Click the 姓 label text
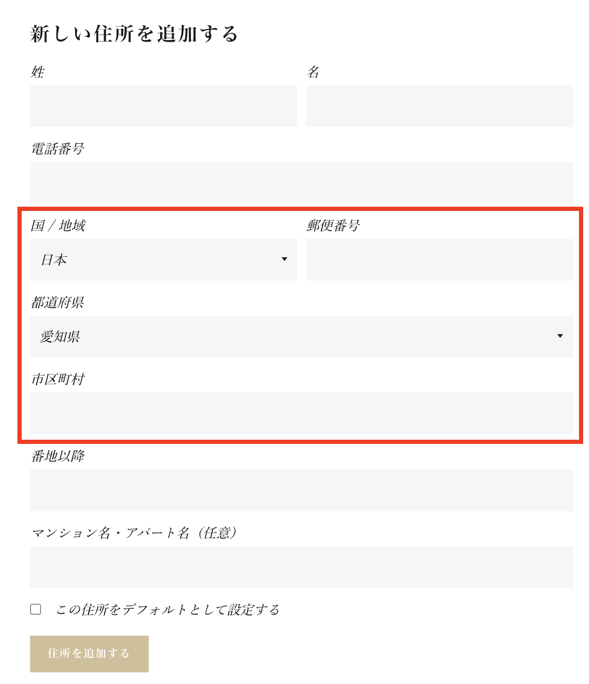589x684 pixels. [x=38, y=72]
